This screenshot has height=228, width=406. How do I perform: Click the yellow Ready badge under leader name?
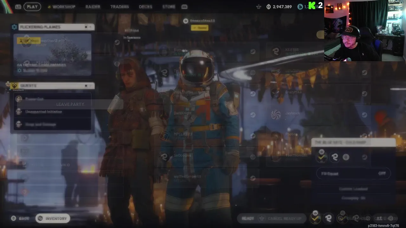pos(200,28)
